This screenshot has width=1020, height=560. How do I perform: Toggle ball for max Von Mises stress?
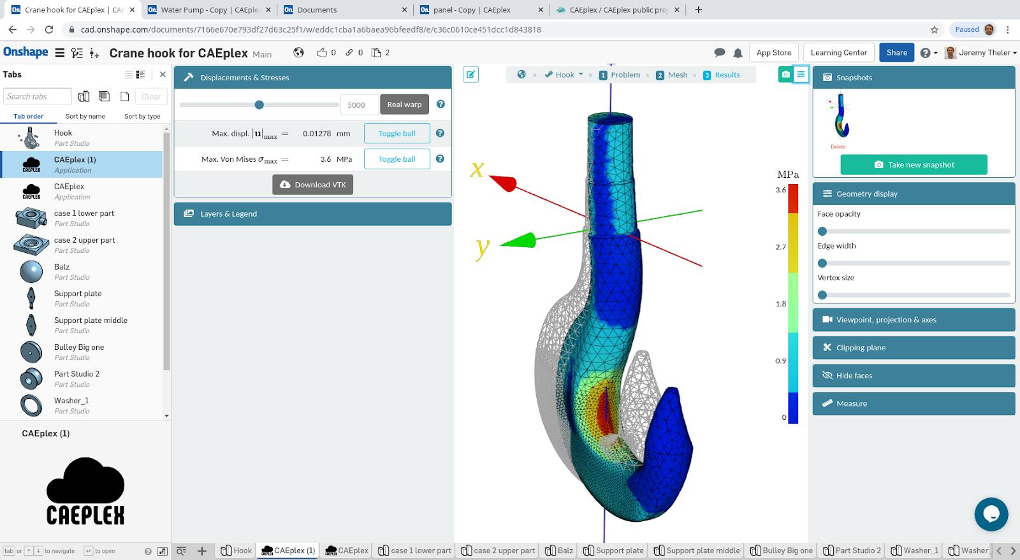coord(397,159)
